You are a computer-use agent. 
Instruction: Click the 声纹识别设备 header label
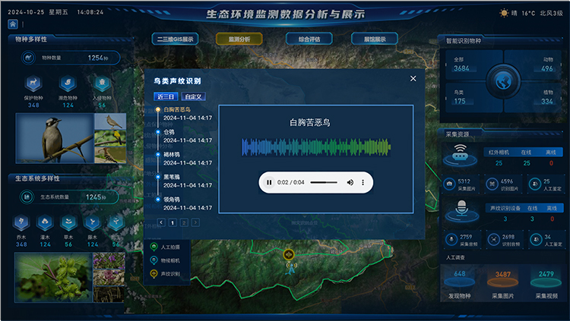pos(505,208)
